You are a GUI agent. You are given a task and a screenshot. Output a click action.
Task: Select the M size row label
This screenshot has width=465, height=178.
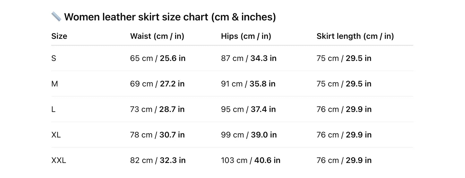click(x=55, y=84)
